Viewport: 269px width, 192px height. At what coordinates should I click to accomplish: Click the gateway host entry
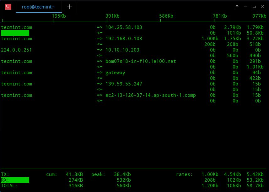[x=115, y=73]
